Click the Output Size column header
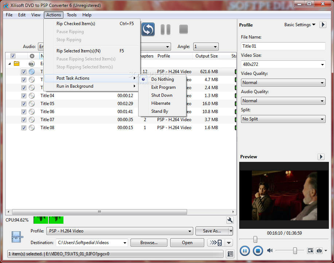This screenshot has height=263, width=334. click(x=206, y=56)
